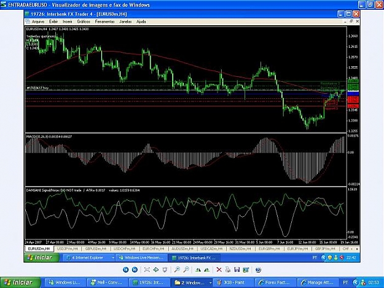
Task: Open '19726: Interbank FX ...' inner taskbar button
Action: click(194, 258)
